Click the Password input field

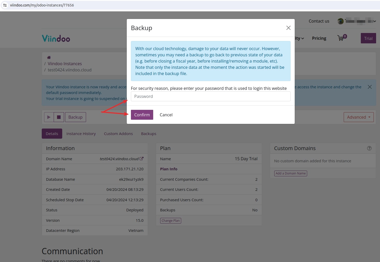pyautogui.click(x=210, y=96)
